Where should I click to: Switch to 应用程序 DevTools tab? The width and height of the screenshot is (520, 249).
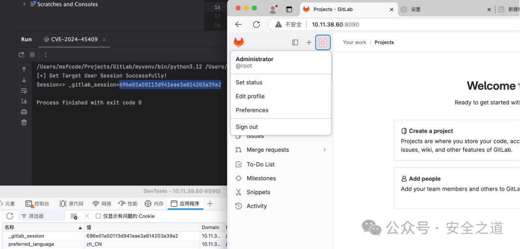pyautogui.click(x=185, y=204)
